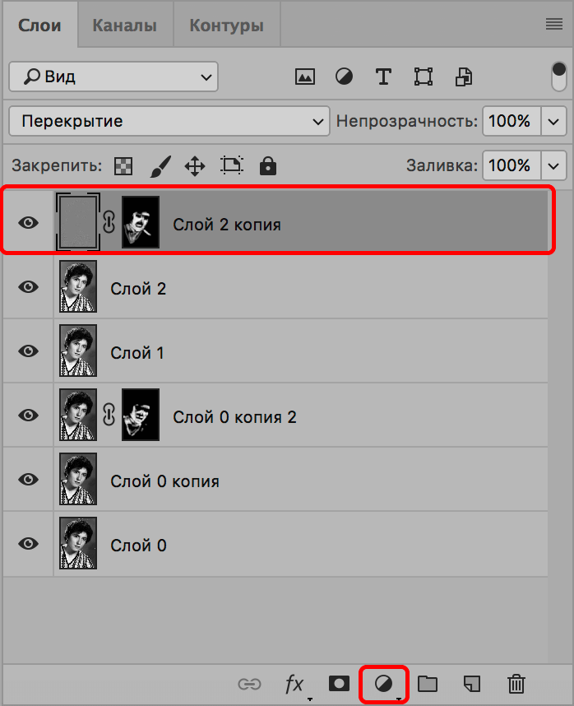Open the Перекрытие blend mode dropdown
574x706 pixels.
click(x=169, y=121)
